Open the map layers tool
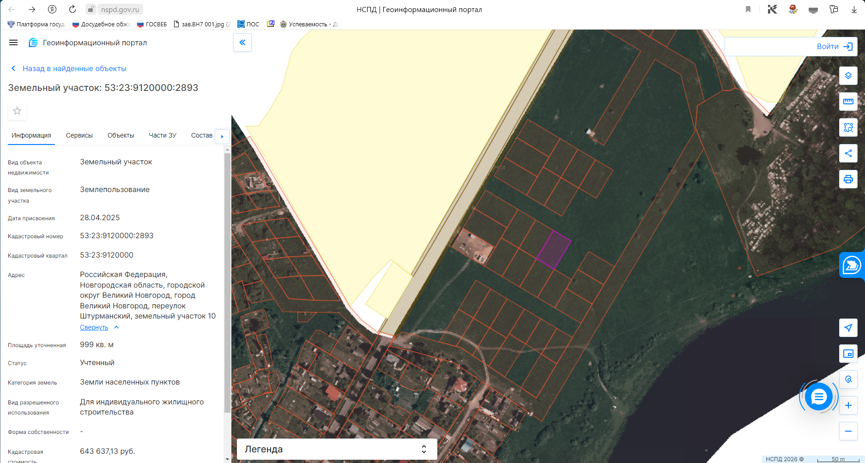Screen dimensions: 865x463 coord(848,76)
